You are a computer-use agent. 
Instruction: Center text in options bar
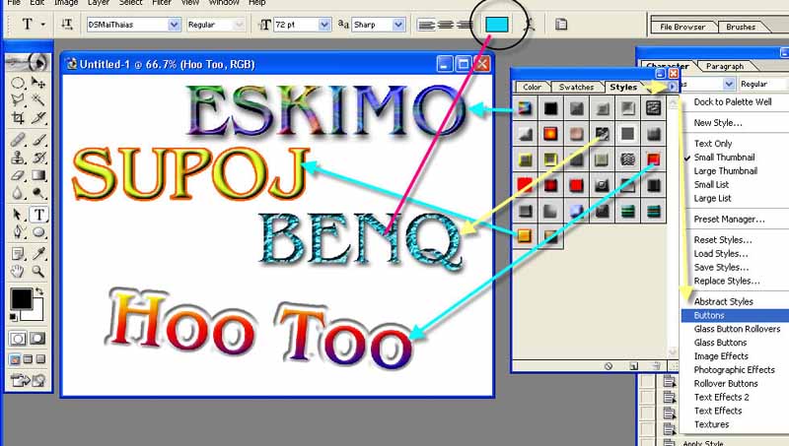[446, 24]
